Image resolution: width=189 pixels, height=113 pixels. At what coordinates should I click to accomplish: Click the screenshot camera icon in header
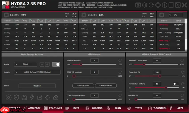138,5
